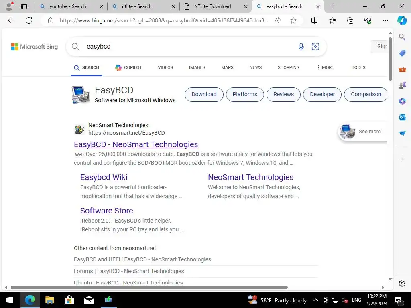Open File Explorer from taskbar
Screen dimensions: 411x308
(x=49, y=300)
